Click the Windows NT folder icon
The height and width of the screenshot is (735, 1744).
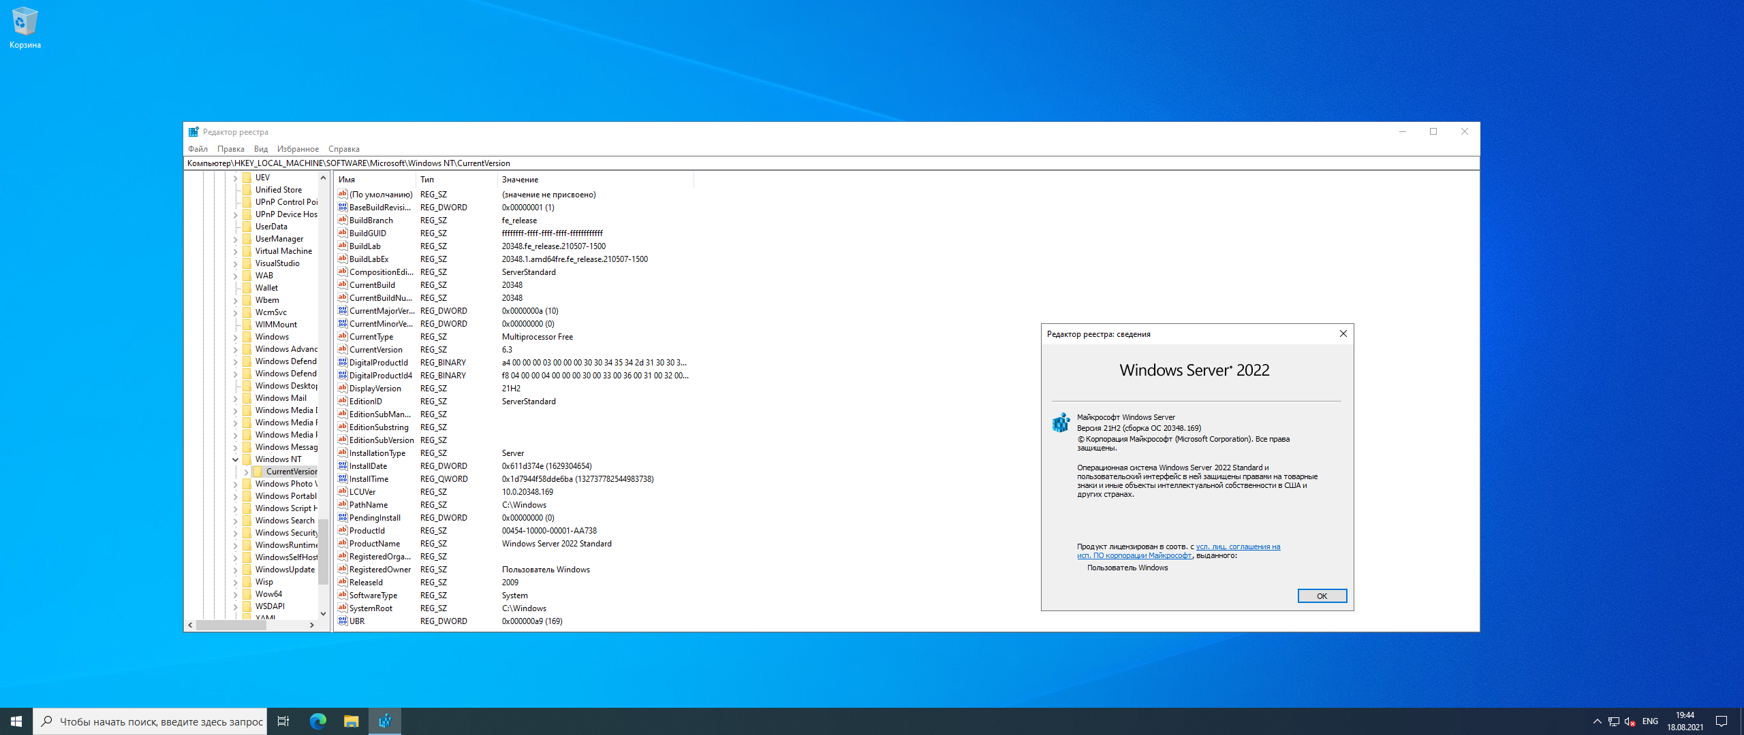click(247, 459)
